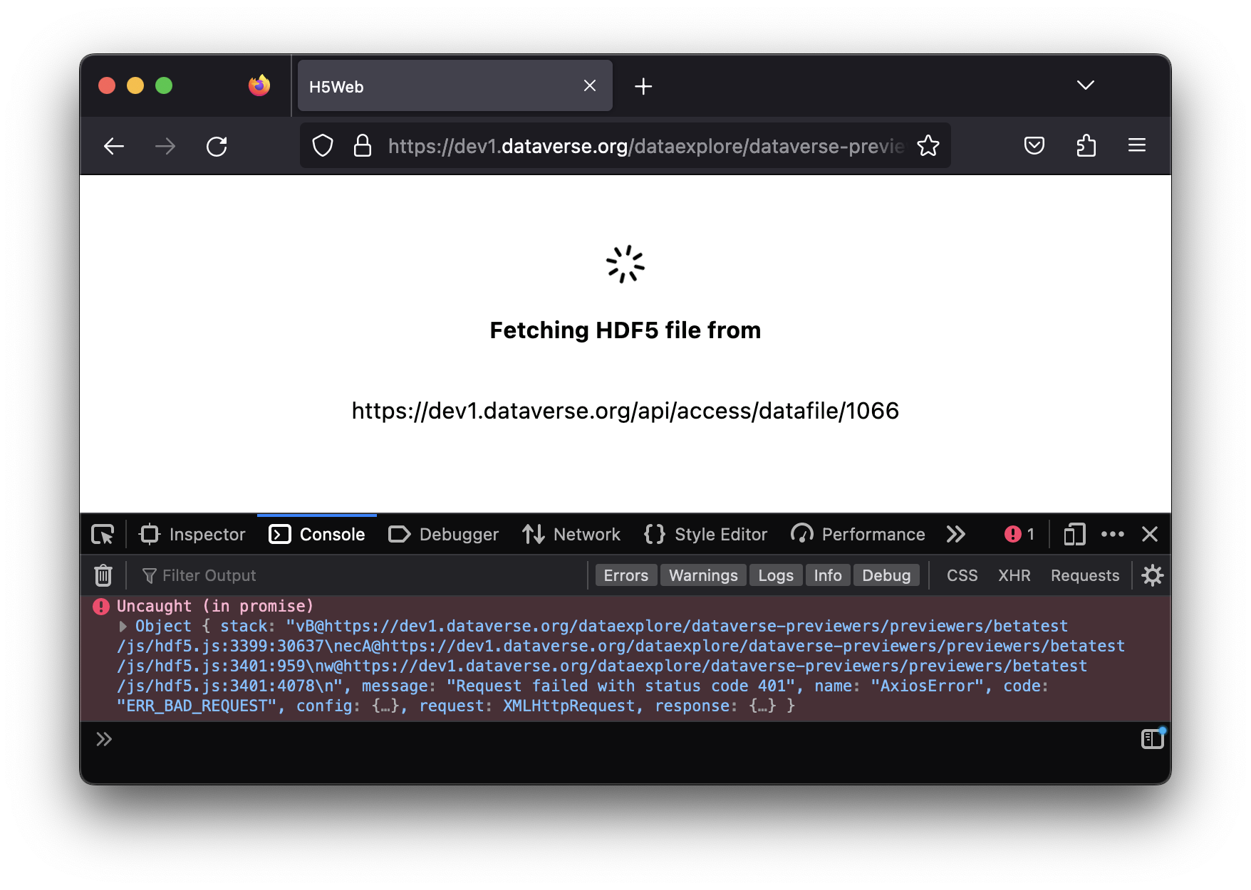Viewport: 1251px width, 890px height.
Task: Reload the current page
Action: (x=217, y=147)
